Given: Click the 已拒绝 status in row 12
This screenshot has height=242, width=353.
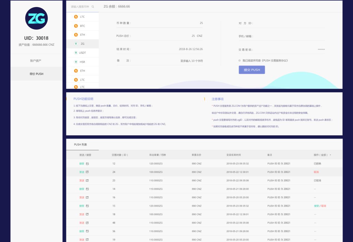Looking at the screenshot, I should point(317,164).
